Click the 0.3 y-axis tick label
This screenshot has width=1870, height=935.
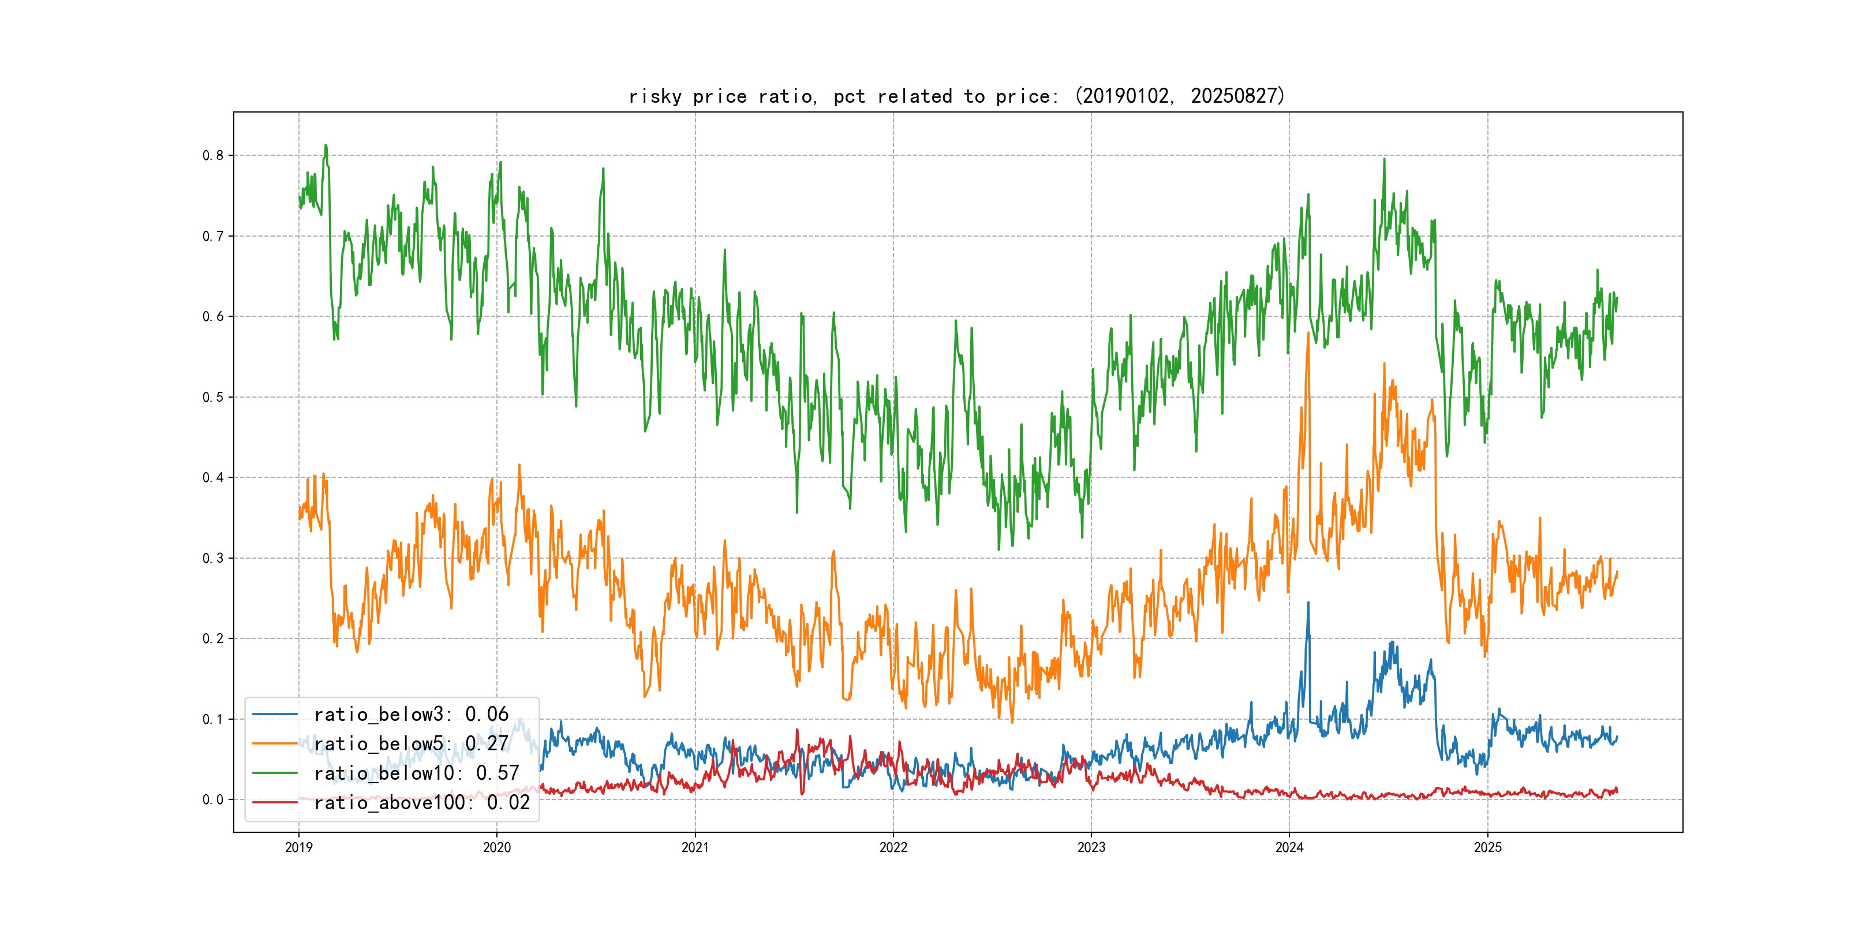click(213, 558)
